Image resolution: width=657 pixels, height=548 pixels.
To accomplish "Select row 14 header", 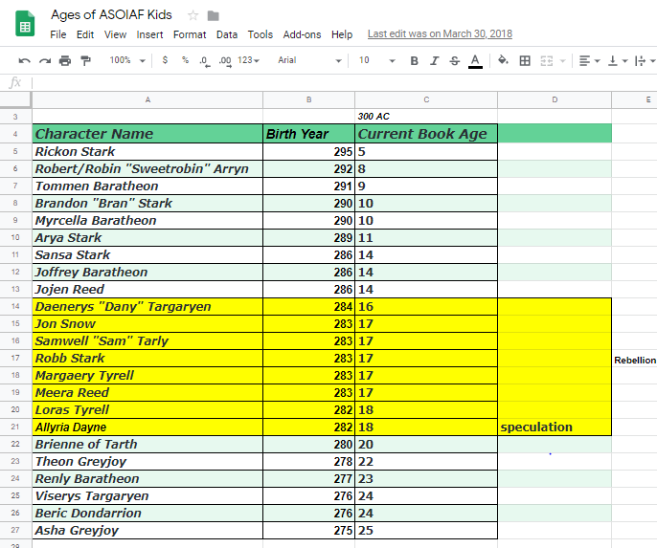I will pyautogui.click(x=15, y=306).
